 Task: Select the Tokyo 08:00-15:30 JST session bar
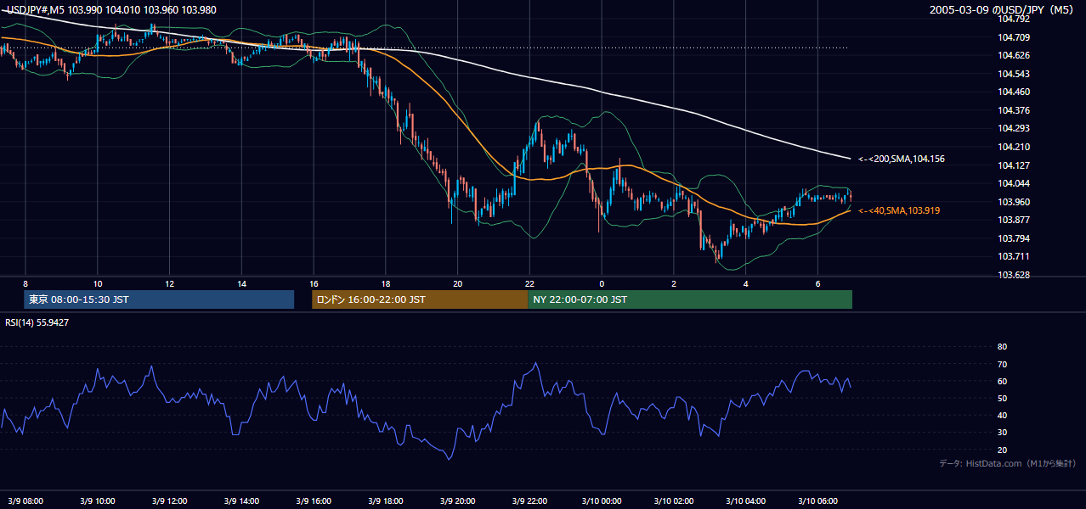[x=159, y=299]
